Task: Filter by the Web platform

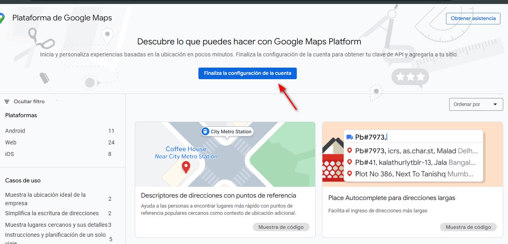Action: (11, 142)
